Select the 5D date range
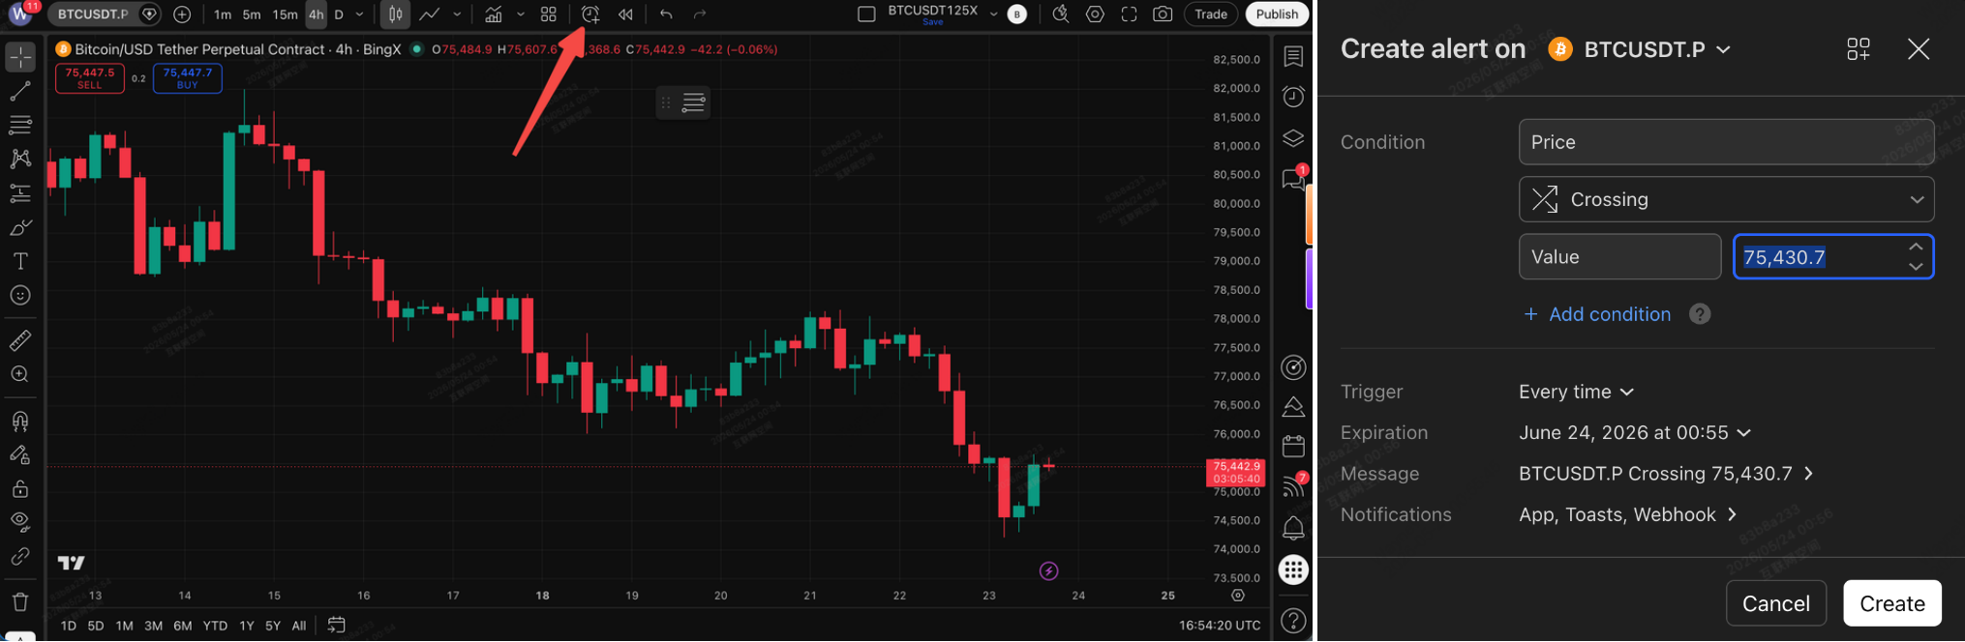This screenshot has width=1965, height=642. pyautogui.click(x=96, y=626)
